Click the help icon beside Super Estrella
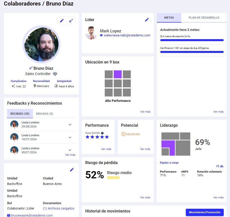Image resolution: width=230 pixels, height=217 pixels. click(x=102, y=133)
